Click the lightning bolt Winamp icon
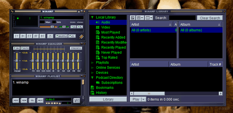The image size is (233, 113). [81, 36]
